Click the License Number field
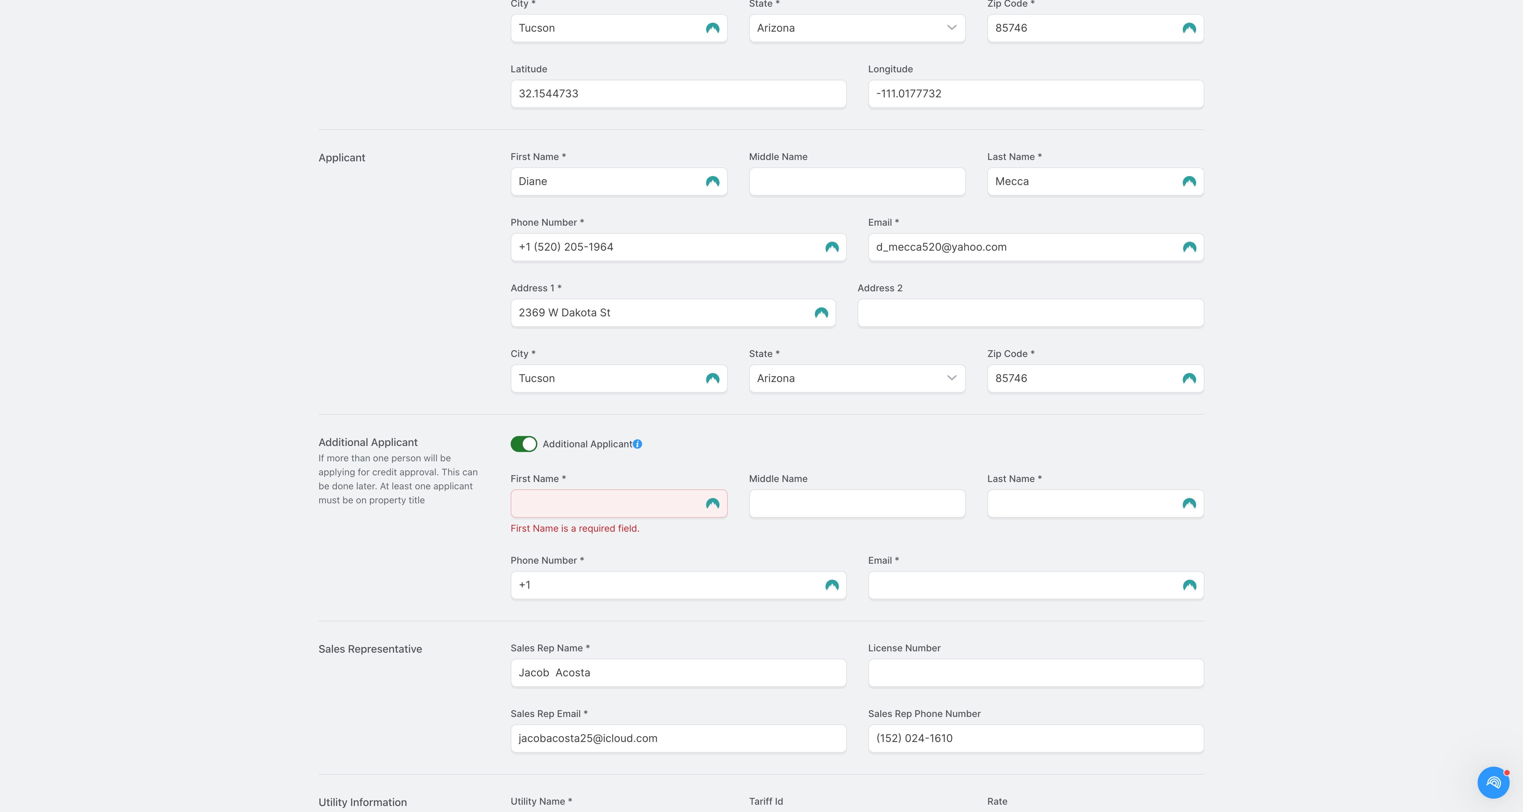The width and height of the screenshot is (1523, 812). (1035, 673)
